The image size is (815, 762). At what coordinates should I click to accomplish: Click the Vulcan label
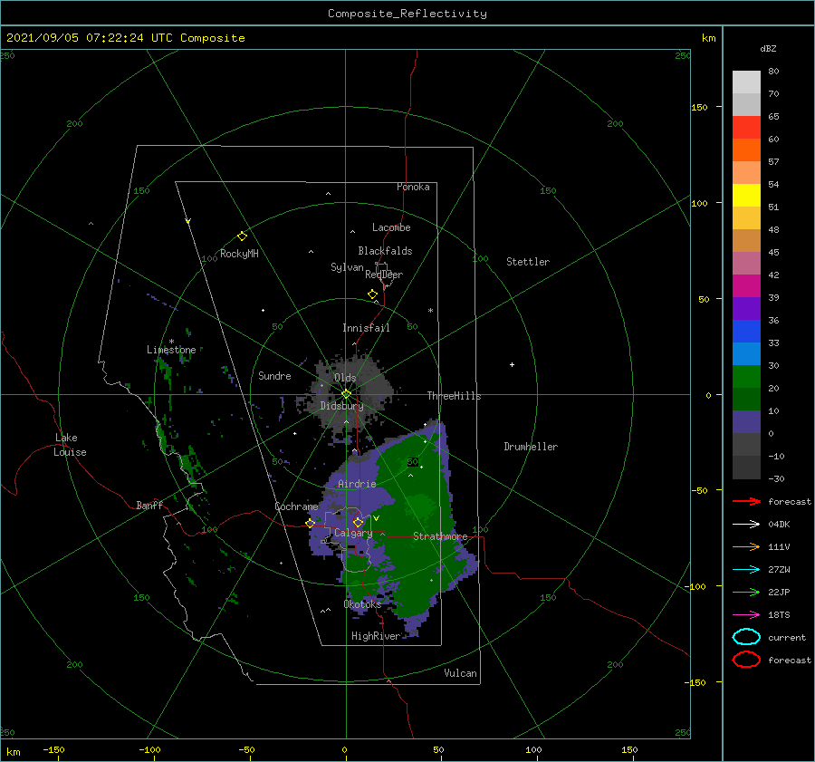coord(460,673)
